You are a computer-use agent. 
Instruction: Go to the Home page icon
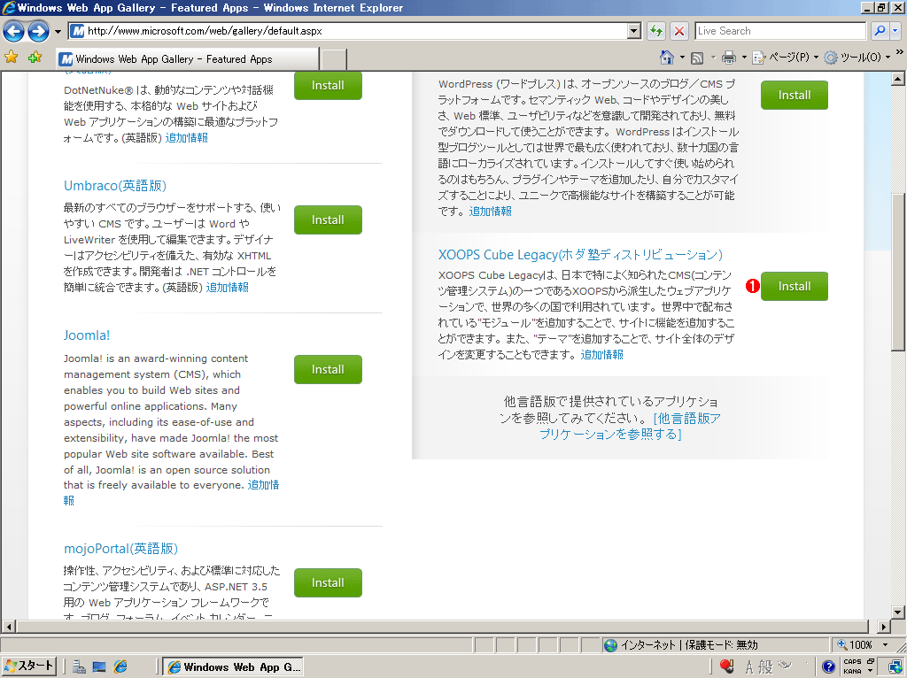pyautogui.click(x=667, y=57)
